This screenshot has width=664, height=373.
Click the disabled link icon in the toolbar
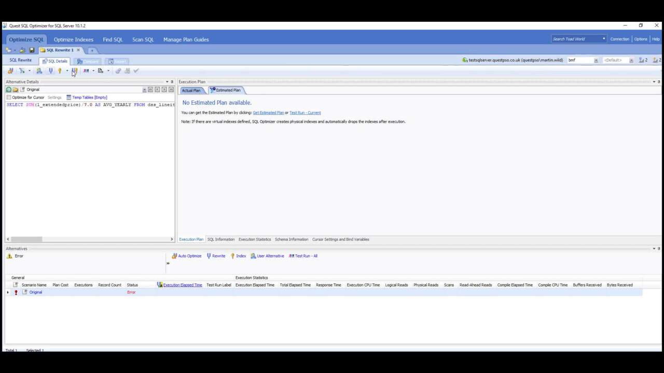[118, 71]
